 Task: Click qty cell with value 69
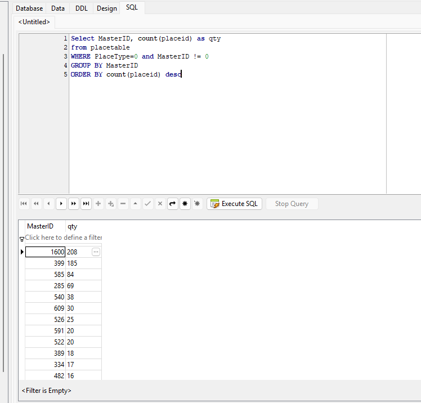pos(83,286)
